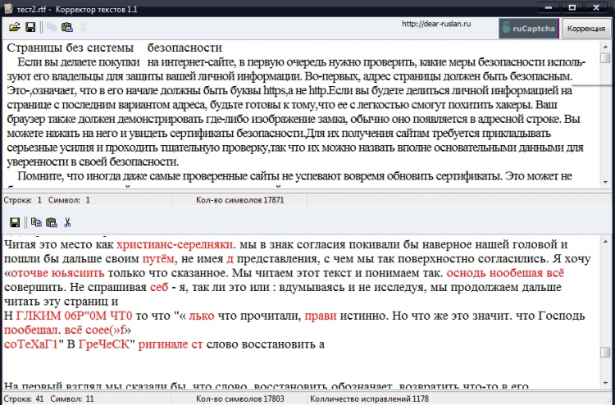Follow the http://dear-ruslan.ru link

coord(435,24)
